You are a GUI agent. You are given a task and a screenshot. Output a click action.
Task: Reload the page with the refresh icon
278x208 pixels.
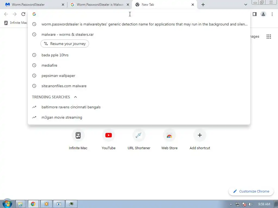pyautogui.click(x=23, y=14)
